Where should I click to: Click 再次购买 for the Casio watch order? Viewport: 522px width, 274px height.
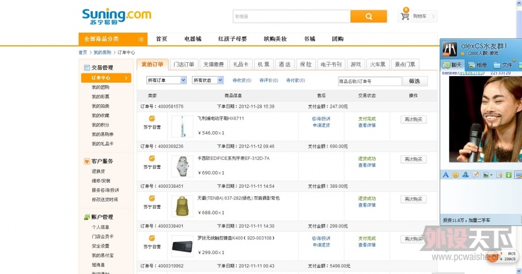(x=413, y=160)
